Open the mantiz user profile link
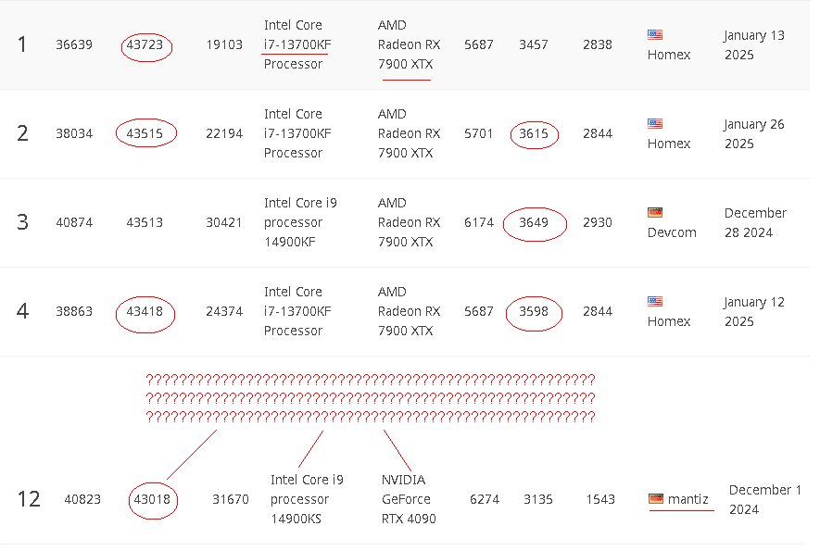Viewport: 820px width, 551px height. click(688, 500)
